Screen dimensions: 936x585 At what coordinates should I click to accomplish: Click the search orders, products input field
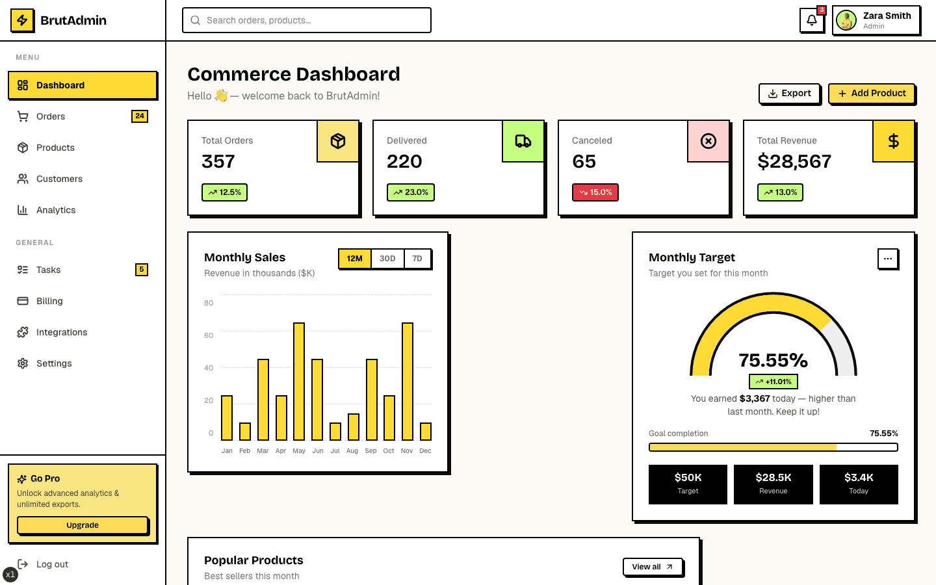(x=307, y=20)
